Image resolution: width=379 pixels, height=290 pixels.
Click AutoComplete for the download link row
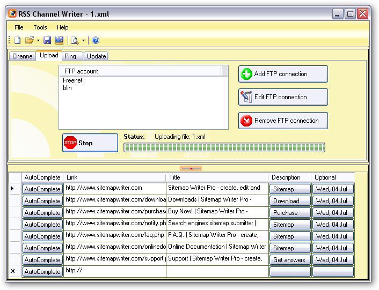42,200
